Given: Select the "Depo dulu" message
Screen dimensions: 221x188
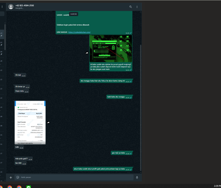Looking at the screenshot, I should (22, 91).
